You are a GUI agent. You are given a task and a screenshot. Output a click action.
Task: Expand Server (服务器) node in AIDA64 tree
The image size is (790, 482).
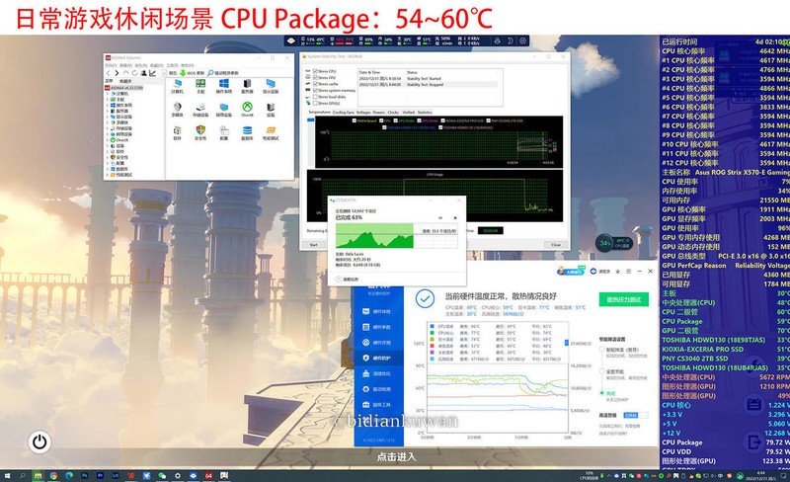107,111
